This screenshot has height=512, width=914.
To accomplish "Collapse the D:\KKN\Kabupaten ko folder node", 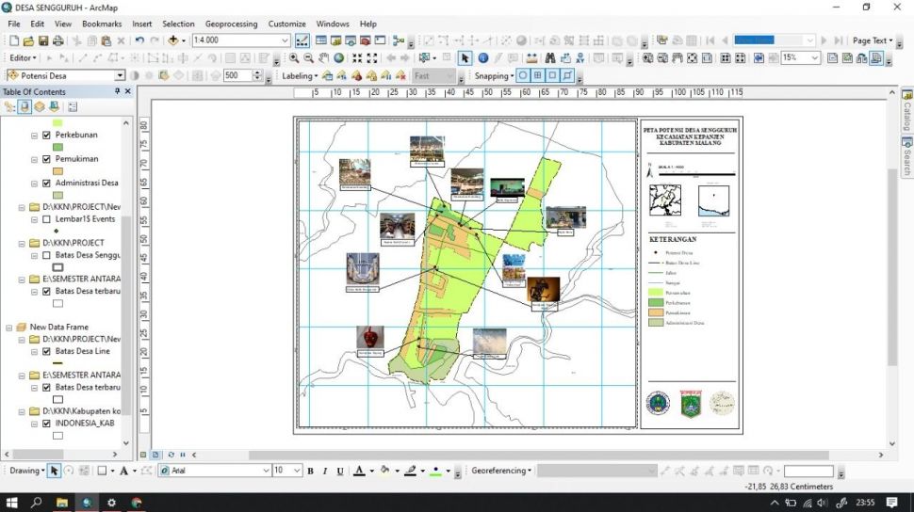I will coord(22,412).
